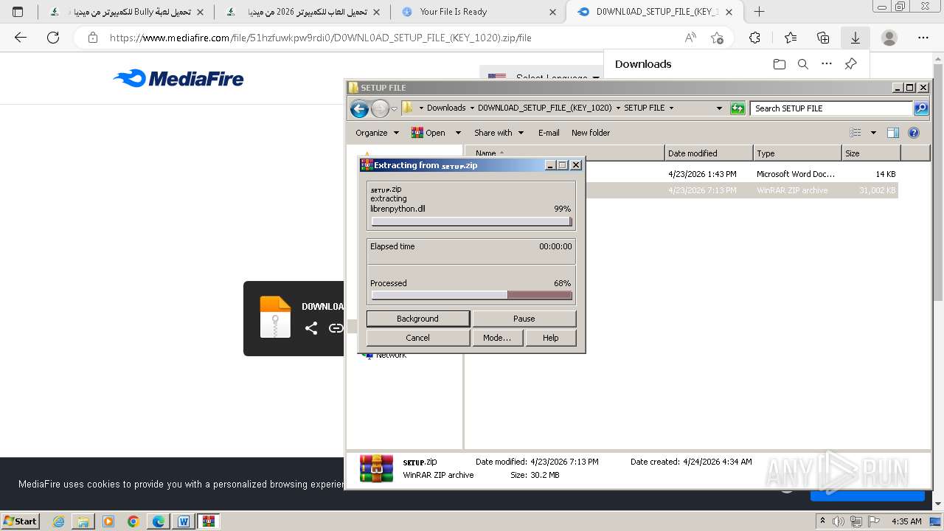Screen dimensions: 944x531
Task: Search downloads in Downloads panel
Action: coord(803,64)
